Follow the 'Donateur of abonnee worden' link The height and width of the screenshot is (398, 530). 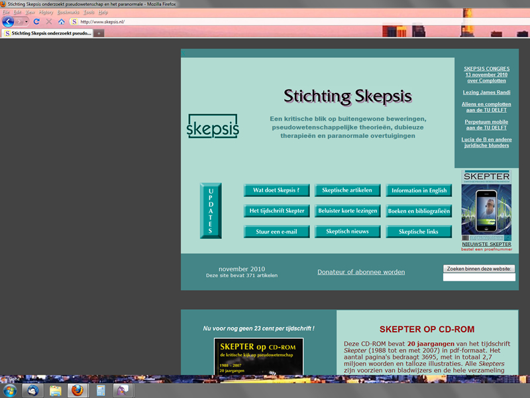361,272
